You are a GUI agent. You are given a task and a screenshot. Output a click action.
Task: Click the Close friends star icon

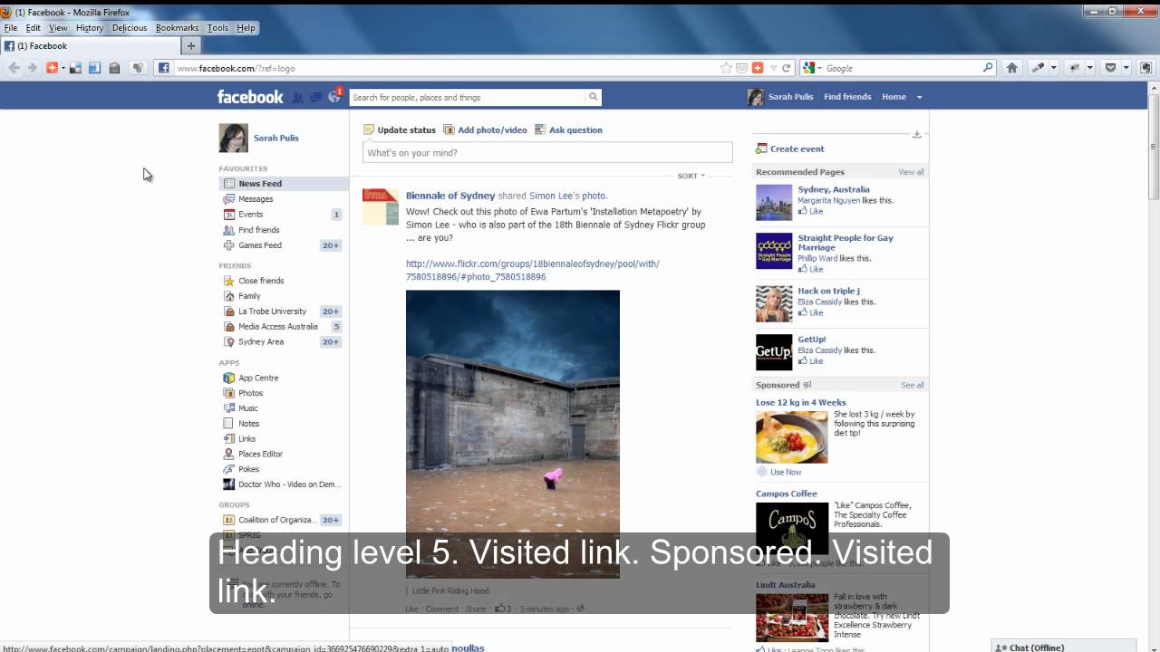pos(229,281)
